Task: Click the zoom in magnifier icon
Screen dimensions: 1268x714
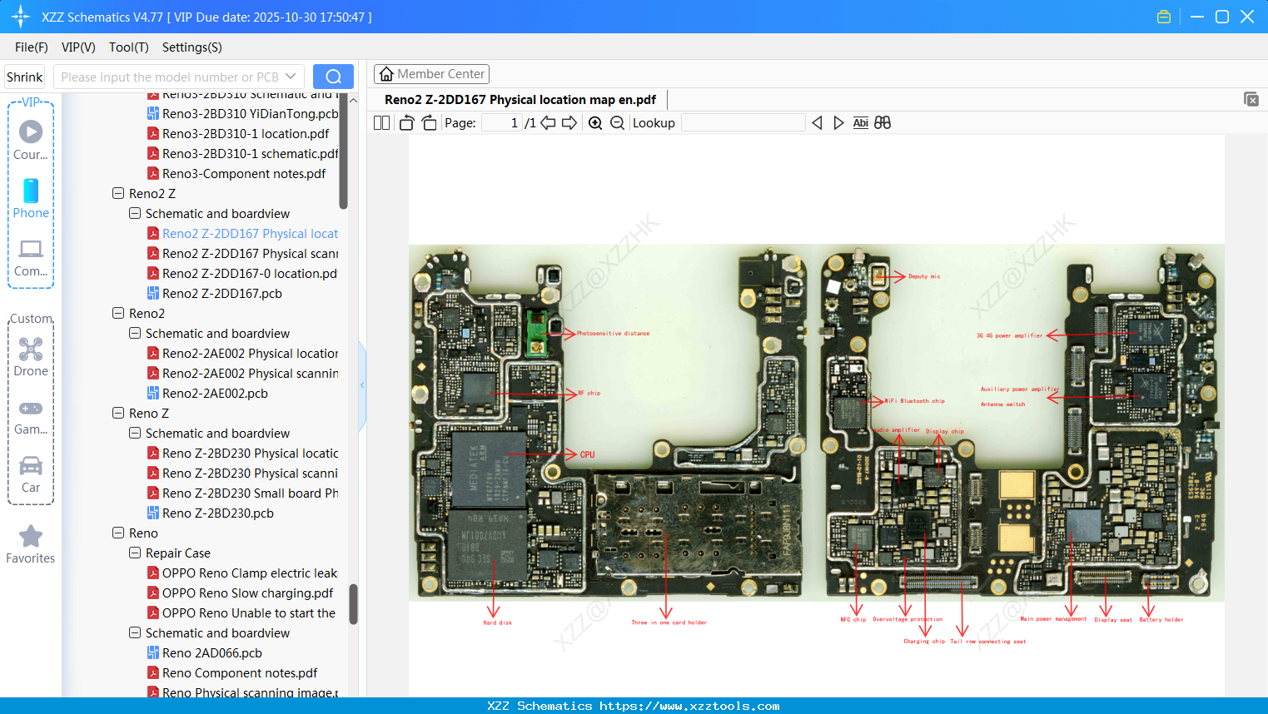Action: click(595, 123)
